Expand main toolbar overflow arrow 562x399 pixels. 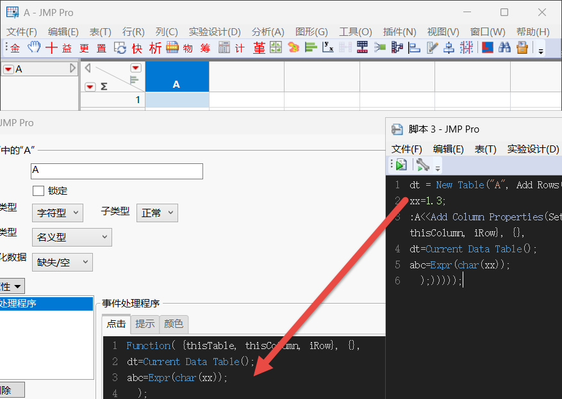(x=541, y=51)
